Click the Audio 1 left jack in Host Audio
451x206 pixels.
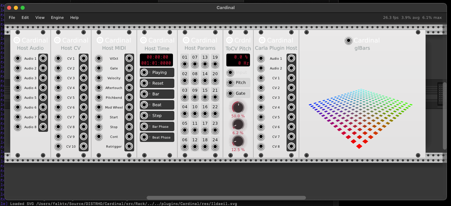18,58
